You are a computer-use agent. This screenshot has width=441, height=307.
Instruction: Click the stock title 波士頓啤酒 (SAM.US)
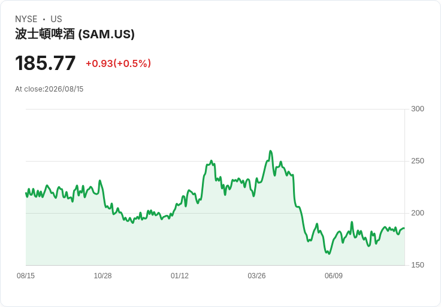tap(75, 34)
